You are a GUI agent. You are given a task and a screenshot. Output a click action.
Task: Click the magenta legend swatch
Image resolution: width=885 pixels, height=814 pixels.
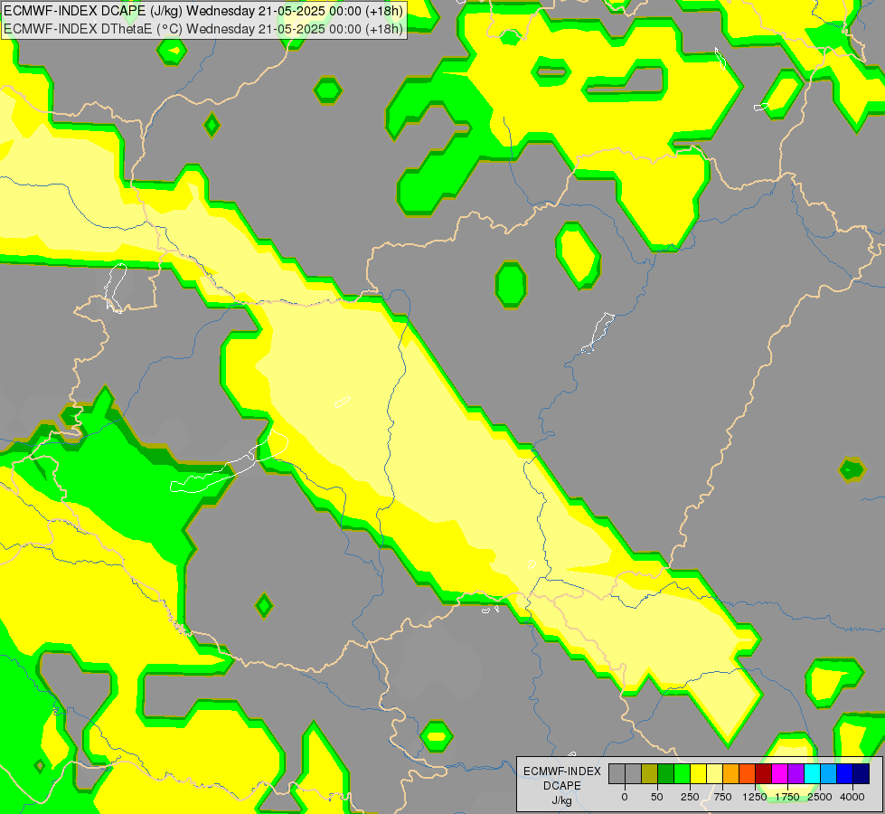point(779,774)
